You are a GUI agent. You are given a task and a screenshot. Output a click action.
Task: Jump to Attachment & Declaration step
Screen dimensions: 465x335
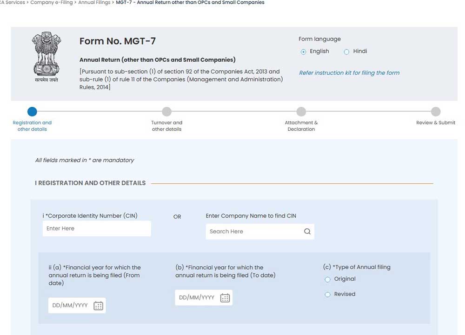point(301,126)
